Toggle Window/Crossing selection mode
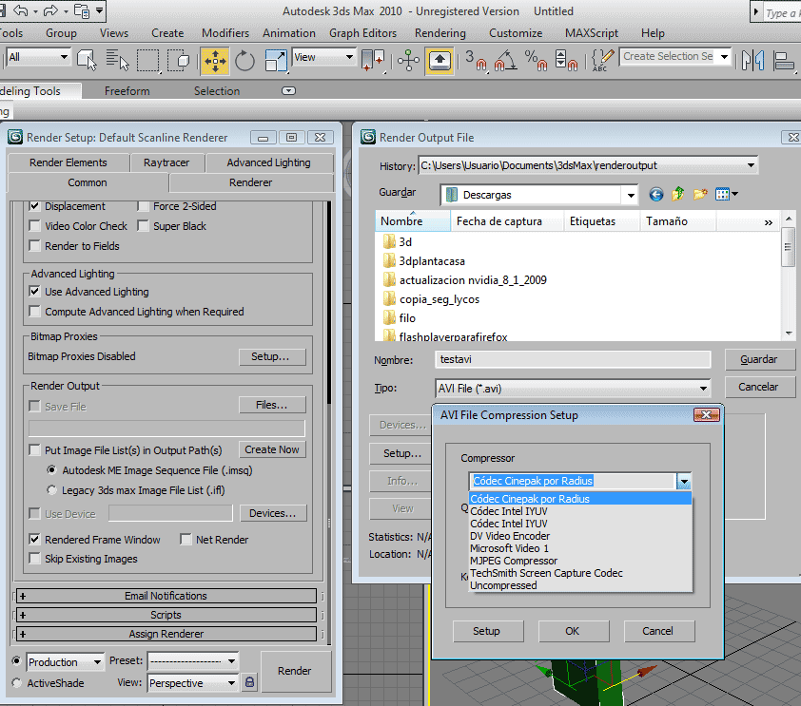 click(x=178, y=60)
